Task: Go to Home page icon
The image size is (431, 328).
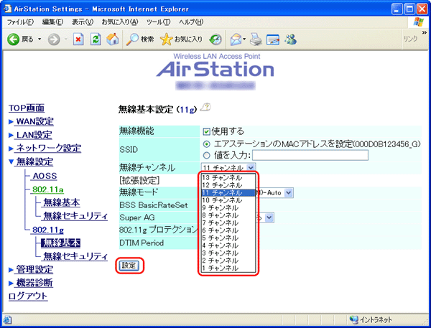Action: tap(113, 39)
